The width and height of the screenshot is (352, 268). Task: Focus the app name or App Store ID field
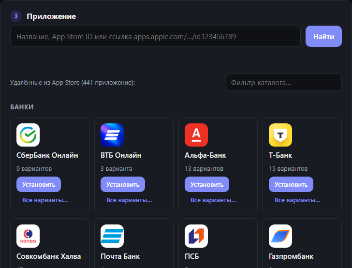tap(155, 36)
